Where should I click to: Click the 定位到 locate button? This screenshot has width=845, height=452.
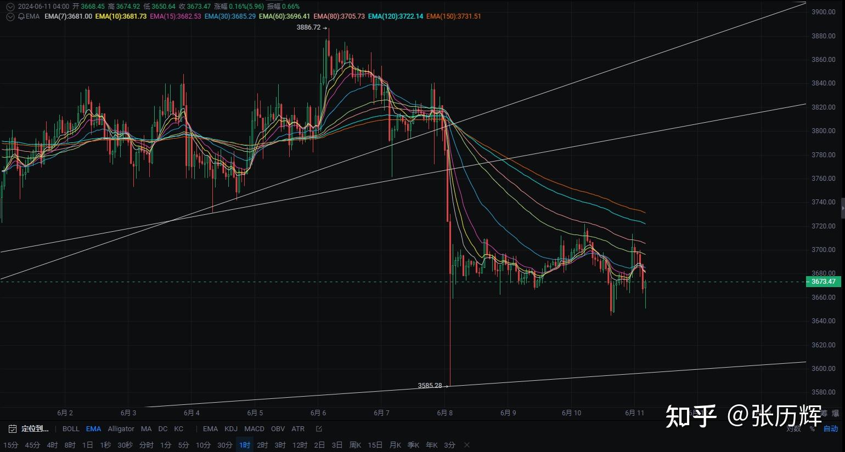(35, 429)
